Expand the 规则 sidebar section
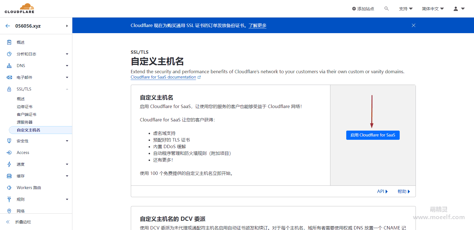Screen dimensions: 474x230 [x=67, y=199]
